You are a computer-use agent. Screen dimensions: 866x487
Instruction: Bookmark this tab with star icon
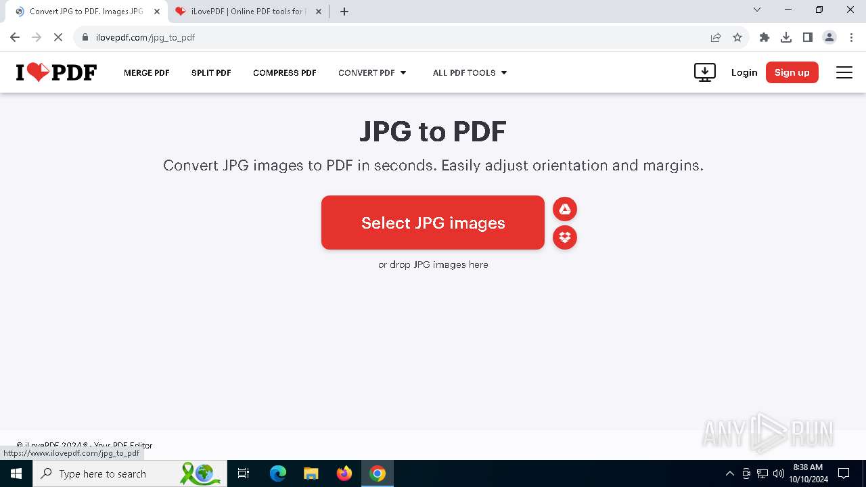point(737,37)
